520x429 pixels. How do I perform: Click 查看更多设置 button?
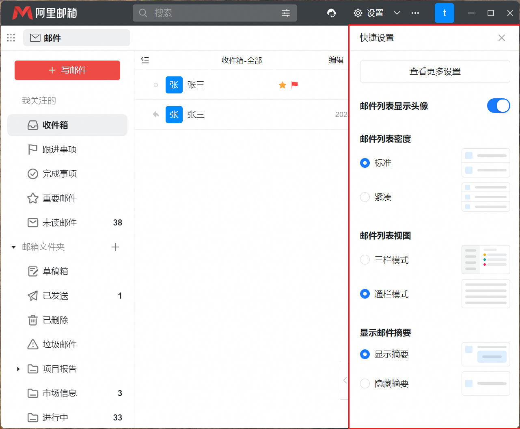coord(435,71)
